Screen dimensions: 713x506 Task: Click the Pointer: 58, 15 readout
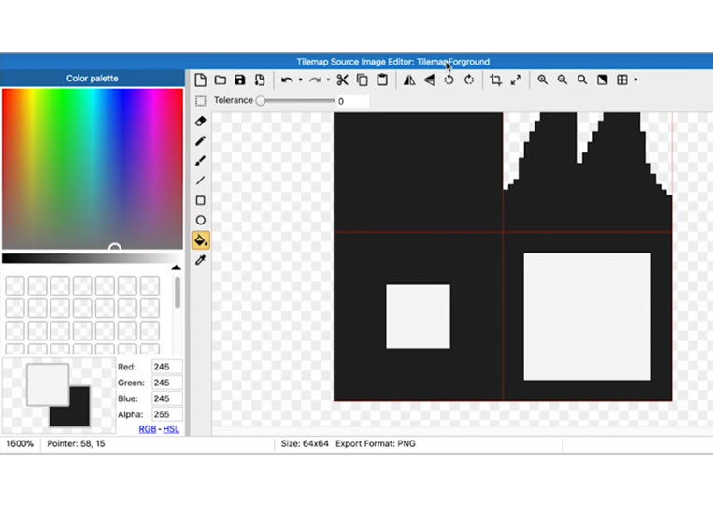click(76, 443)
